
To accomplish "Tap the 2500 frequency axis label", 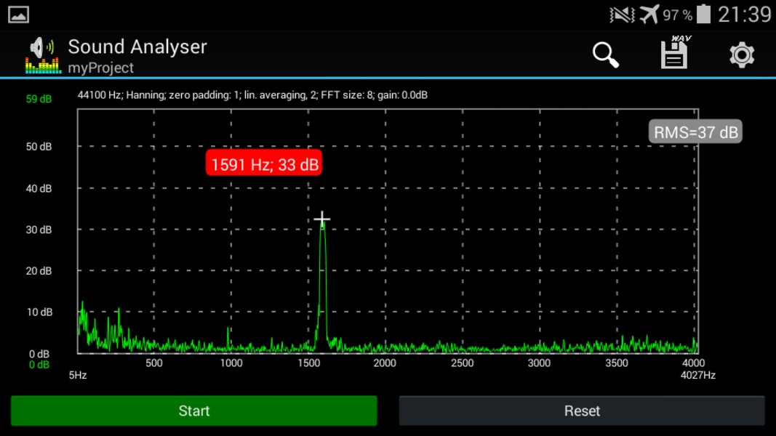I will pos(463,363).
